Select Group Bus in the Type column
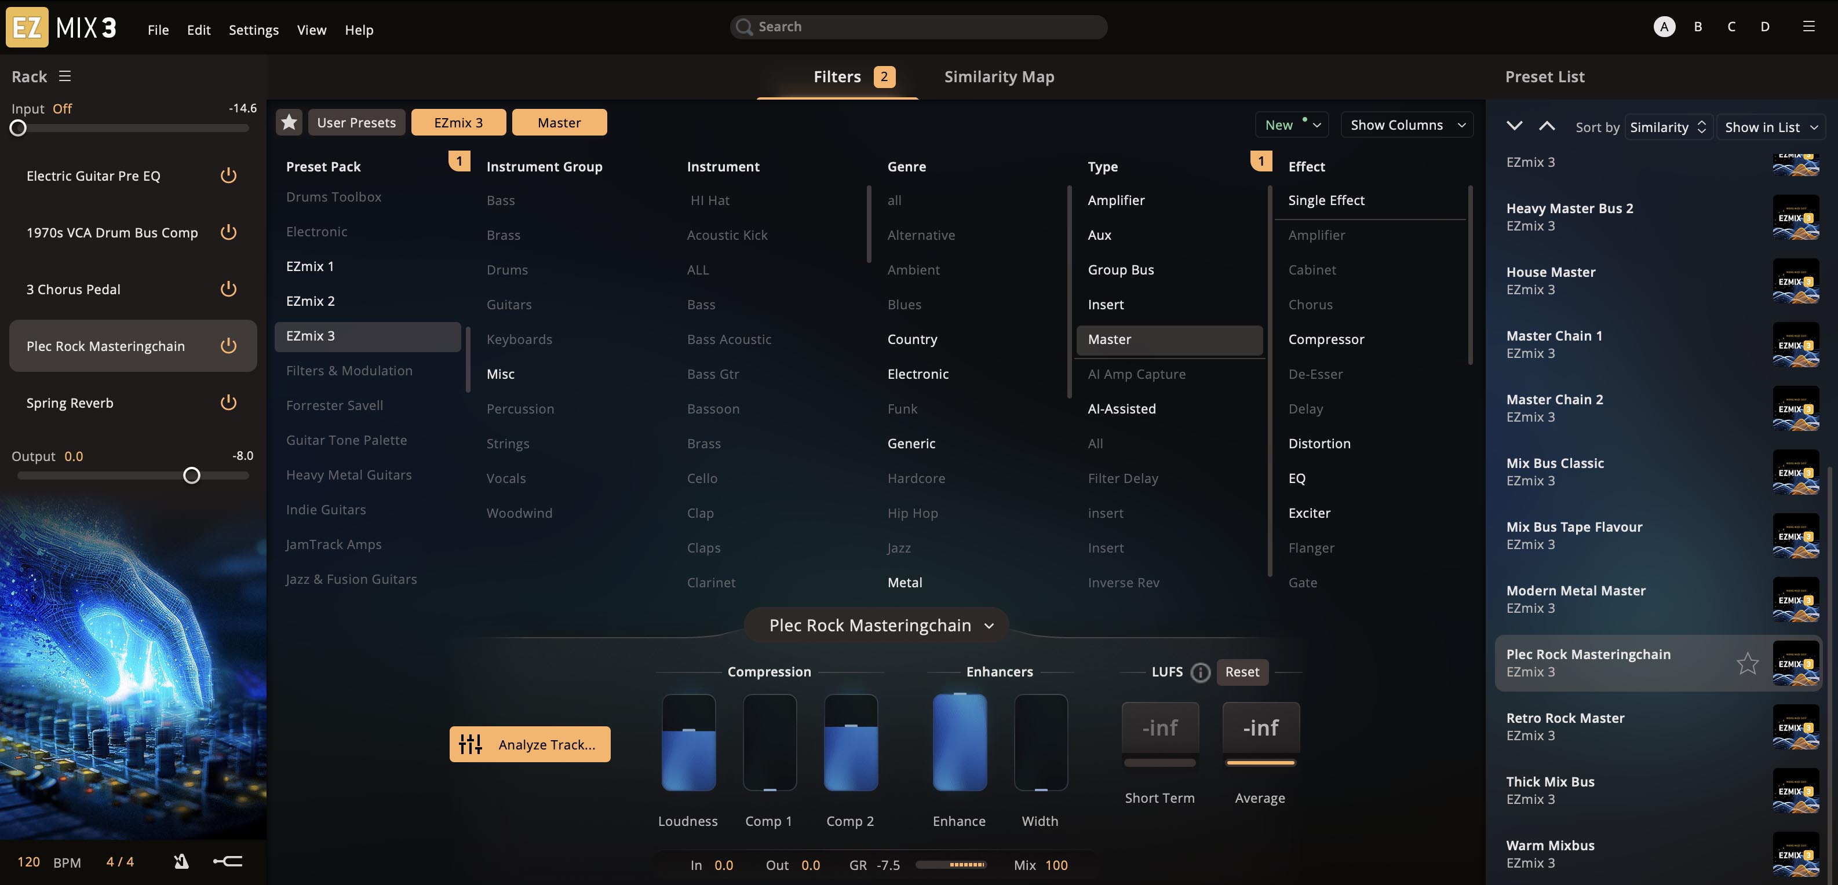1838x885 pixels. (1120, 269)
